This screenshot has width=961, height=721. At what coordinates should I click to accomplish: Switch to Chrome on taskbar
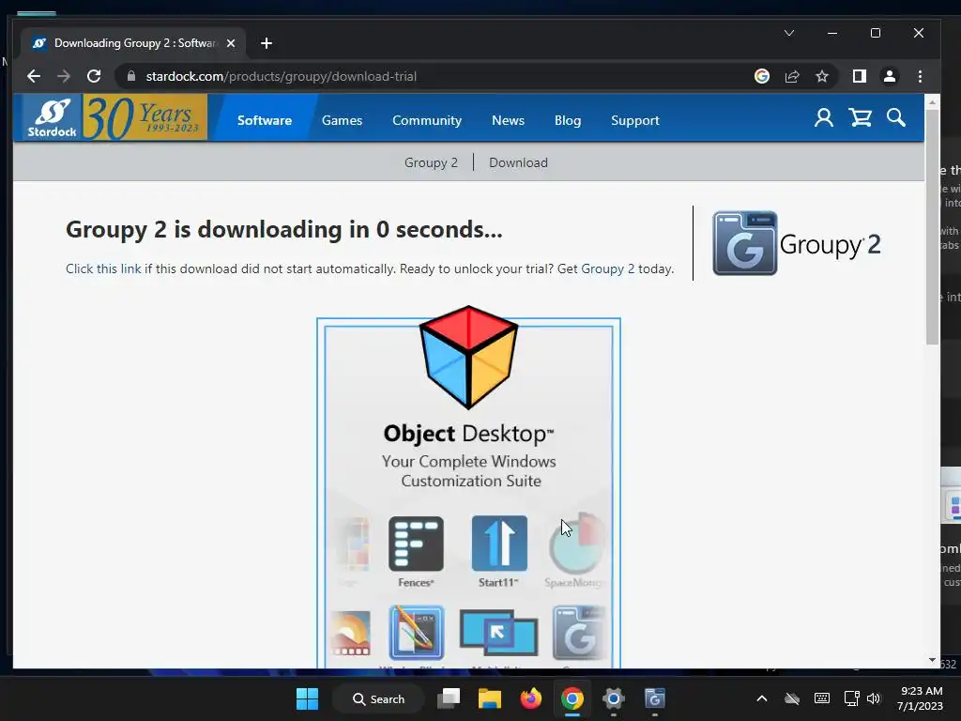pyautogui.click(x=572, y=698)
